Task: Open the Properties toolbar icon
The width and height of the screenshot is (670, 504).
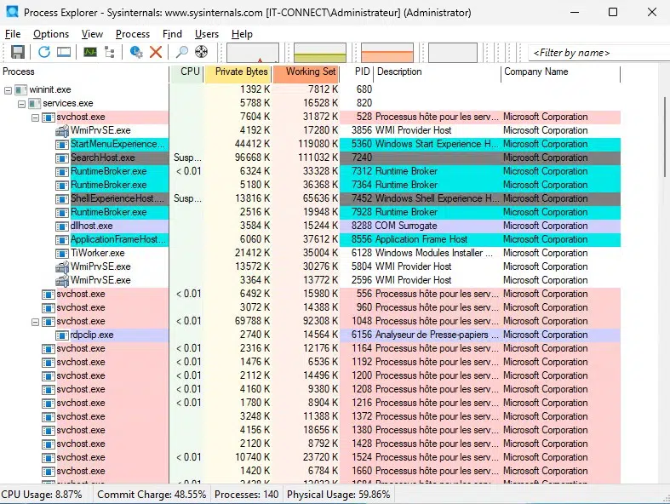Action: 136,52
